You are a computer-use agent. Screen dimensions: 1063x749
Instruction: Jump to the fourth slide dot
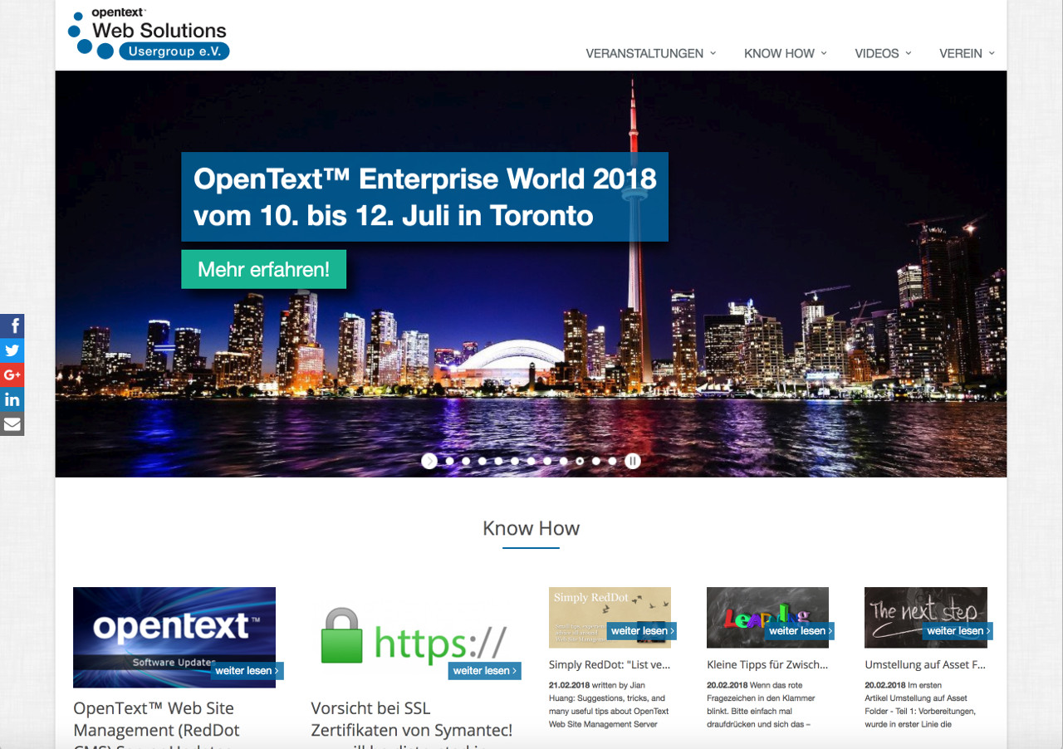pos(498,461)
